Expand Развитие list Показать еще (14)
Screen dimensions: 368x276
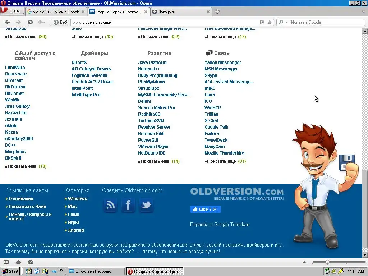(158, 161)
